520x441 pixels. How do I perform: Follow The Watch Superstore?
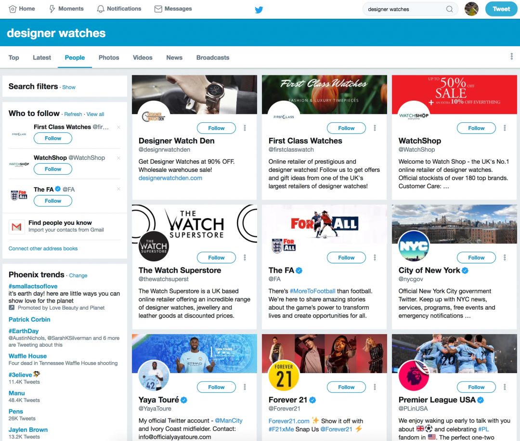click(216, 258)
